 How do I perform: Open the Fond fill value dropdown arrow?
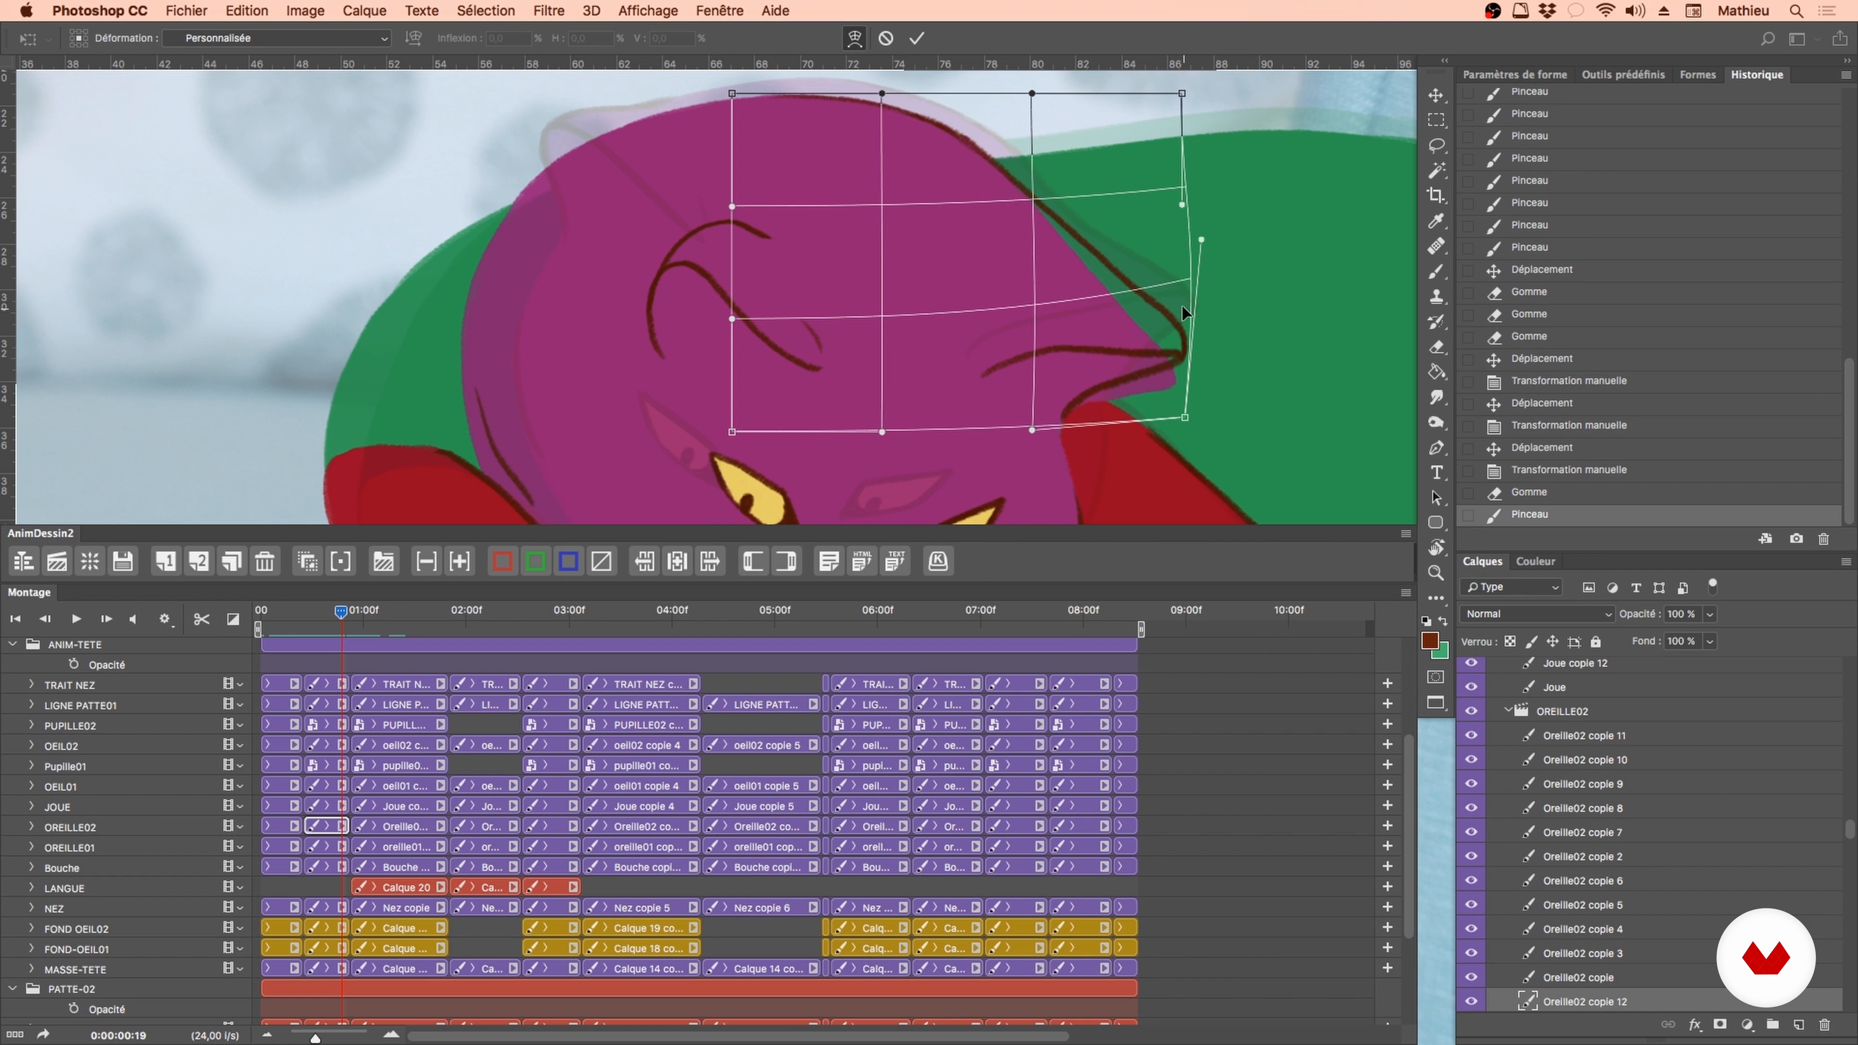(x=1709, y=641)
